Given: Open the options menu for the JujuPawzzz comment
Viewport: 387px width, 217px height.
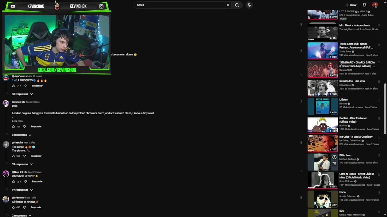Looking at the screenshot, I should tap(301, 76).
